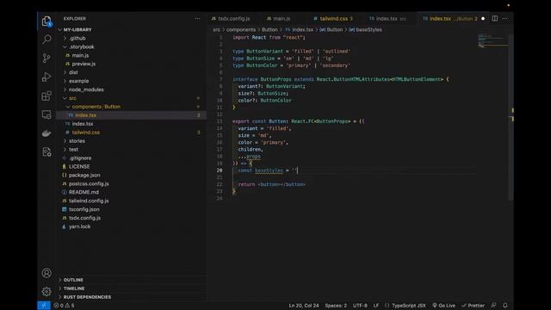Change indentation via Spaces: 2
This screenshot has width=551, height=310.
click(x=336, y=306)
